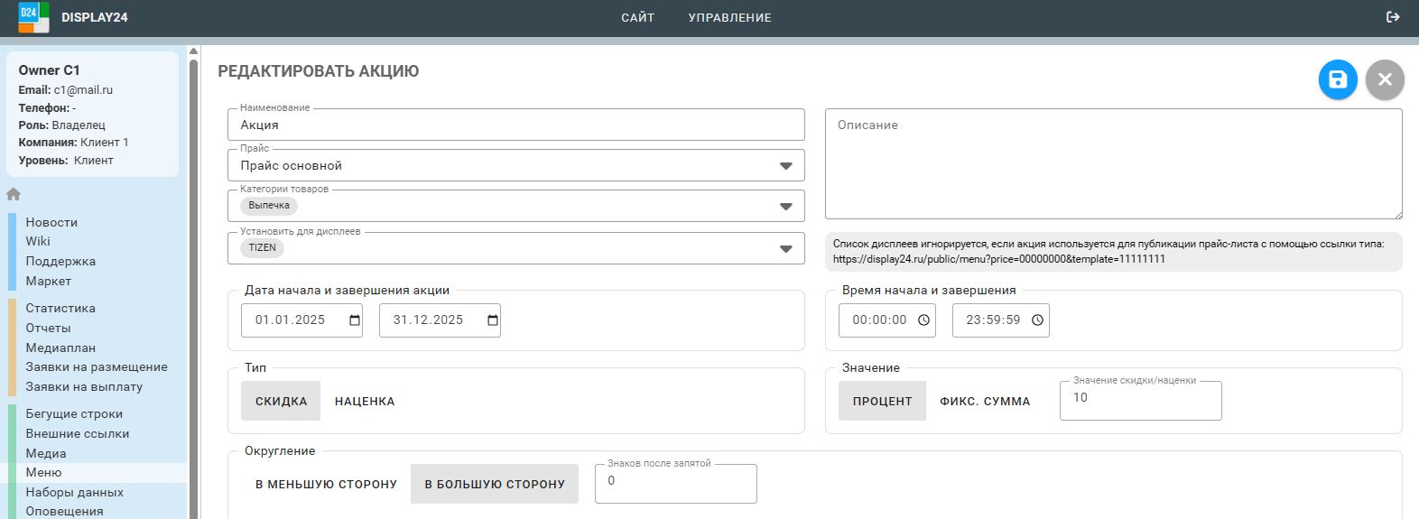
Task: Select the НАЦЕНКА type option
Action: pyautogui.click(x=365, y=402)
